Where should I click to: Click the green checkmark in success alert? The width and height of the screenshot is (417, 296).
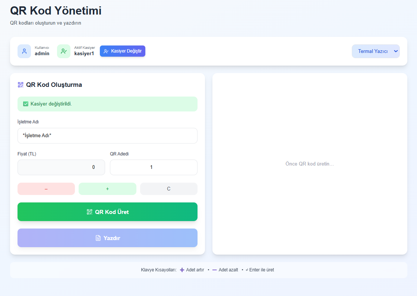[x=26, y=104]
